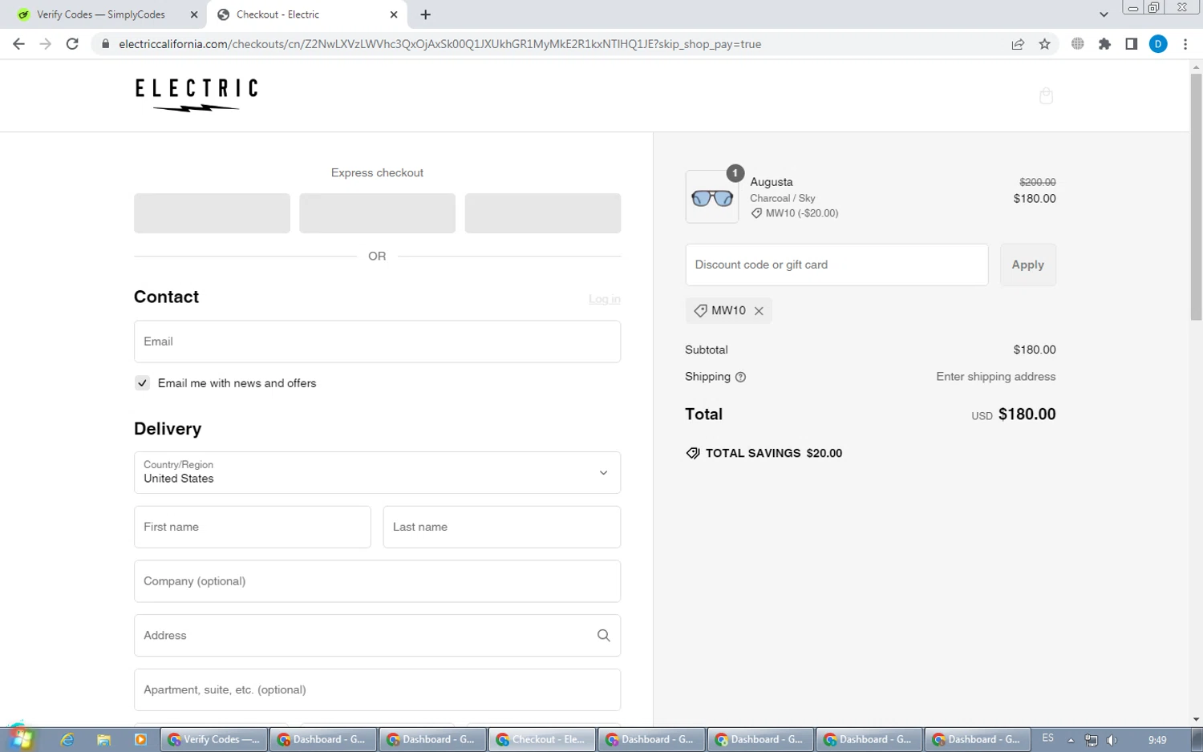View site info via the lock icon
Image resolution: width=1203 pixels, height=752 pixels.
[x=105, y=44]
